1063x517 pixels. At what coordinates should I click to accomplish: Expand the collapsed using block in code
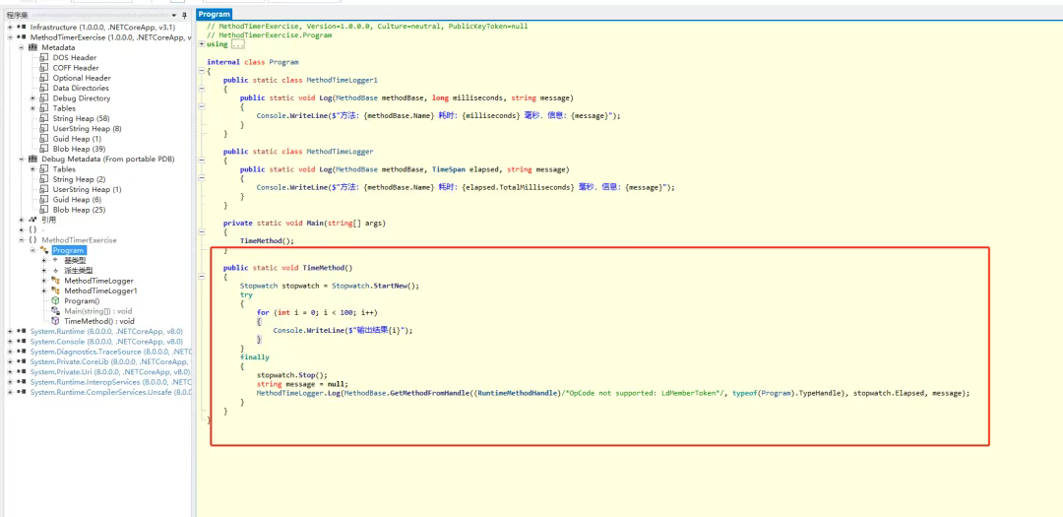[x=202, y=44]
